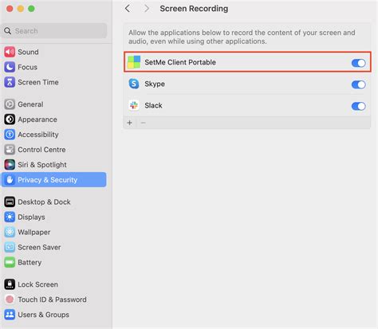378x329 pixels.
Task: Open Desktop & Dock settings
Action: point(54,202)
